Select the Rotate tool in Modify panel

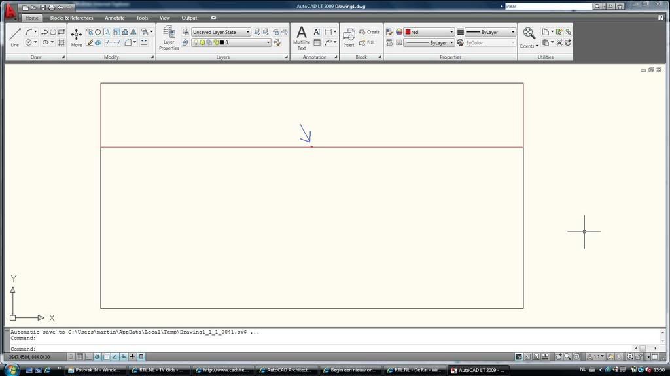pos(98,32)
